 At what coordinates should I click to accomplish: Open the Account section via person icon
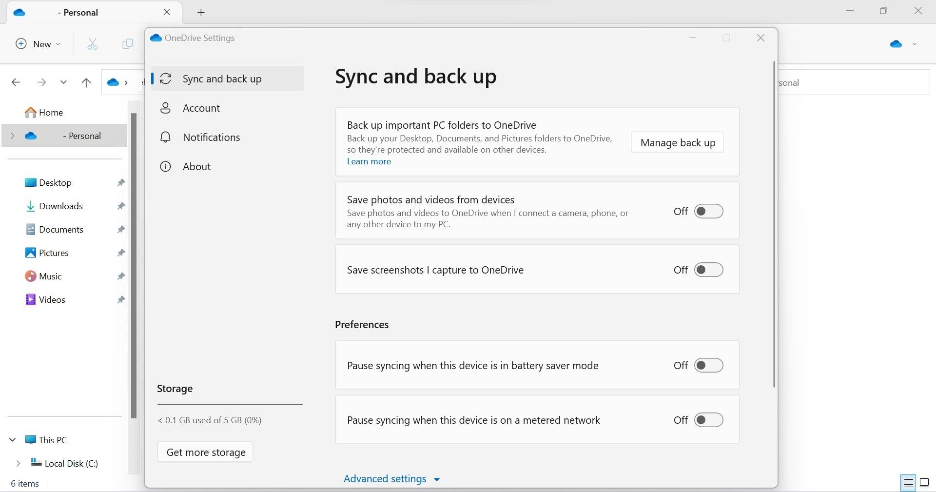point(166,108)
